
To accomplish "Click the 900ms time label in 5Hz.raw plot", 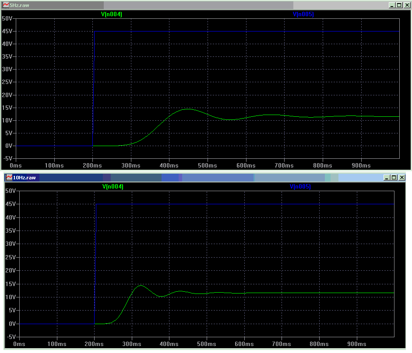I will tap(361, 166).
